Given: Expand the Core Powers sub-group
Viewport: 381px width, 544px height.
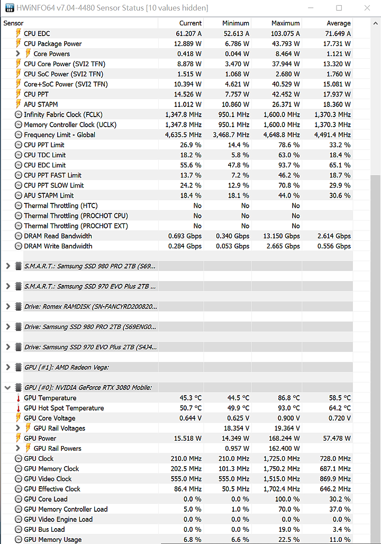Looking at the screenshot, I should point(18,54).
